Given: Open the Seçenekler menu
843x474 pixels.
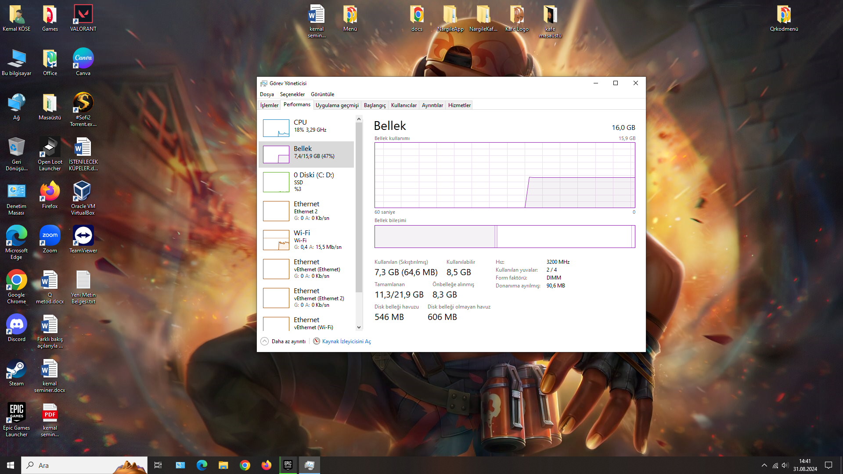Looking at the screenshot, I should [292, 94].
